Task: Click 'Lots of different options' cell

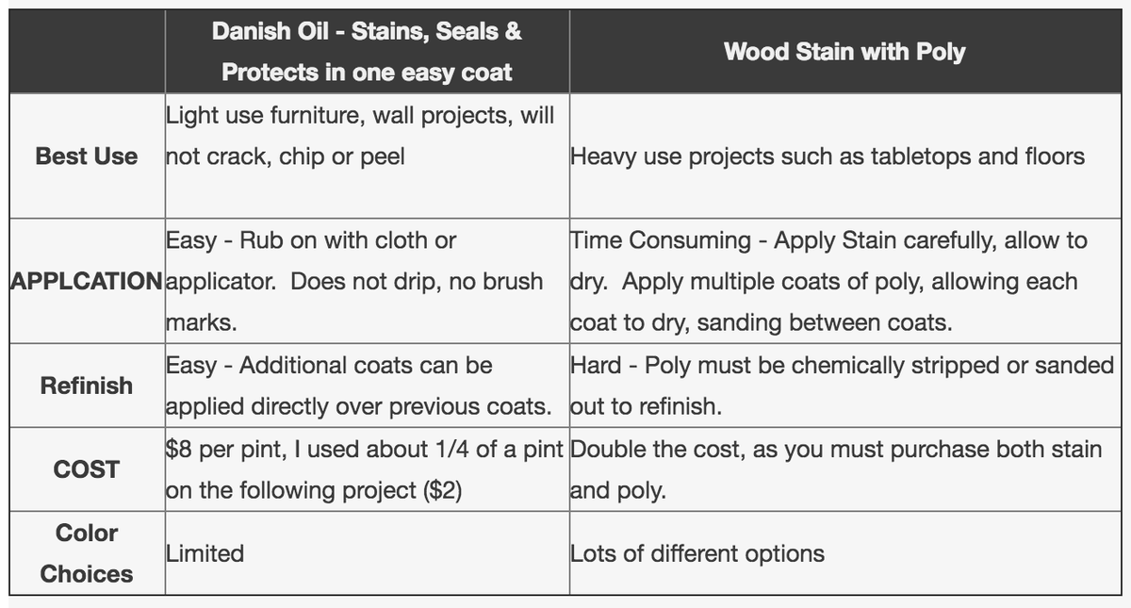Action: point(697,553)
